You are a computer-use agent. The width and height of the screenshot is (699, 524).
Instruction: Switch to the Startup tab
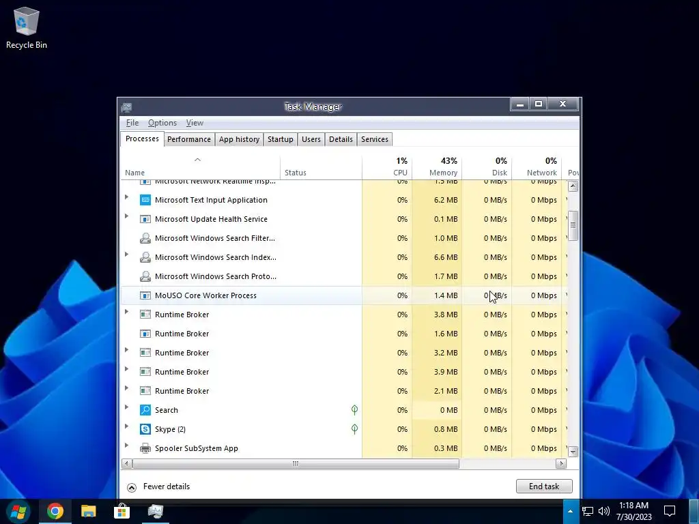pyautogui.click(x=281, y=139)
